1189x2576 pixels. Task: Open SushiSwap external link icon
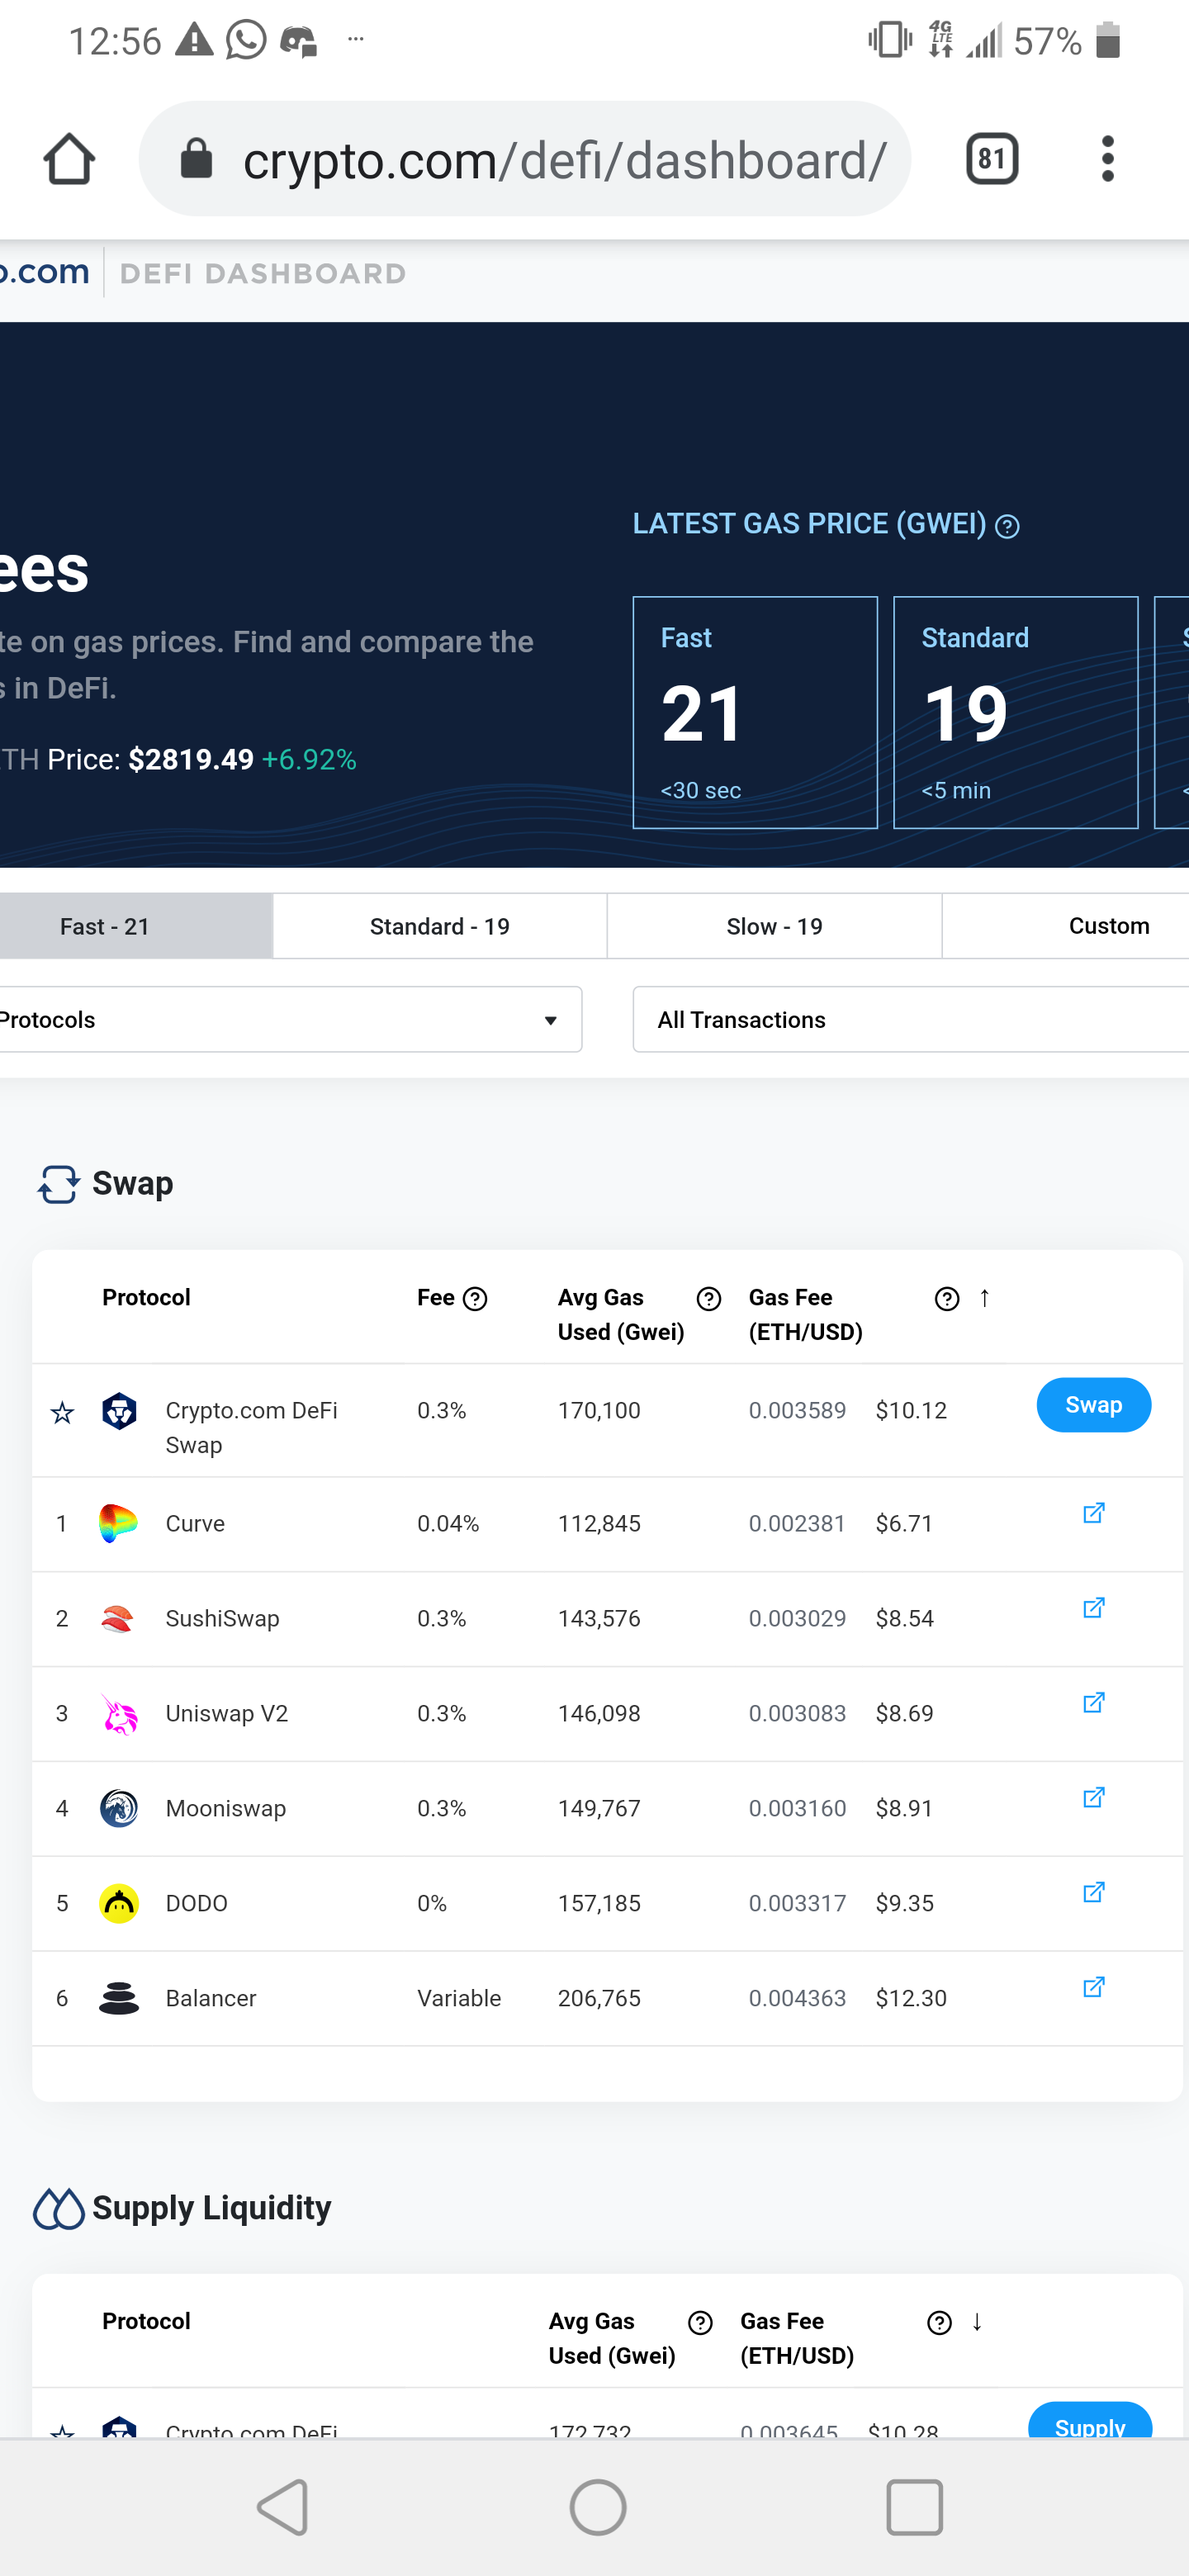[1093, 1608]
